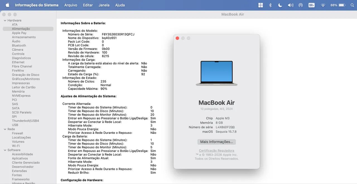357x184 pixels.
Task: Select Cliente Gerenciado in the sidebar
Action: coord(26,163)
